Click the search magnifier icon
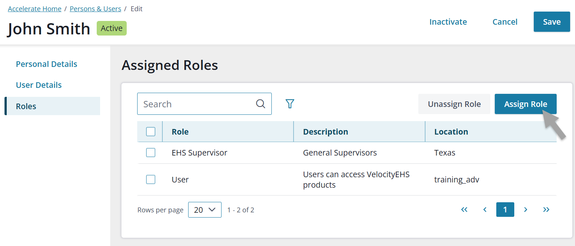Viewport: 575px width, 246px height. 261,104
